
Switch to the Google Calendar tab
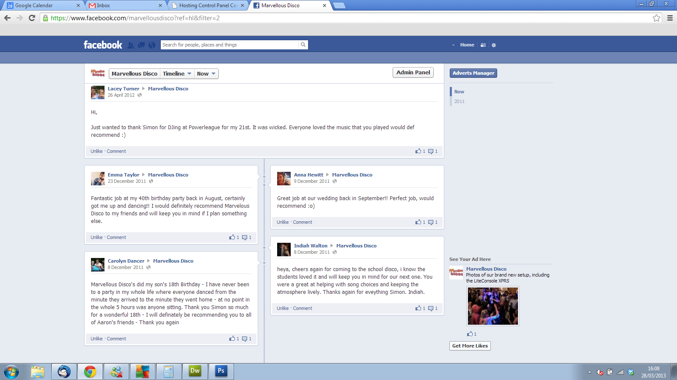point(43,5)
